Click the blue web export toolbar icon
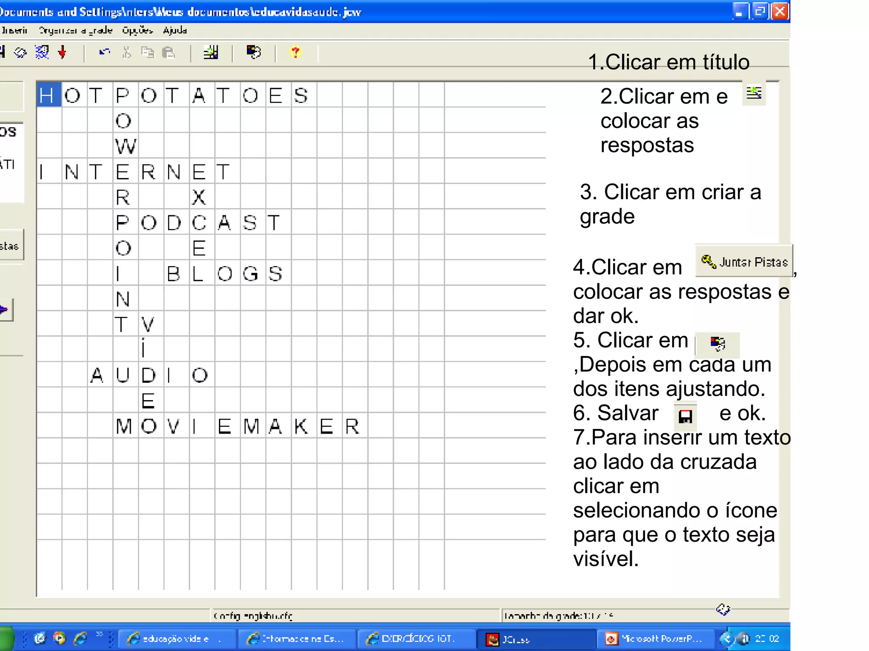This screenshot has height=651, width=869. click(42, 52)
